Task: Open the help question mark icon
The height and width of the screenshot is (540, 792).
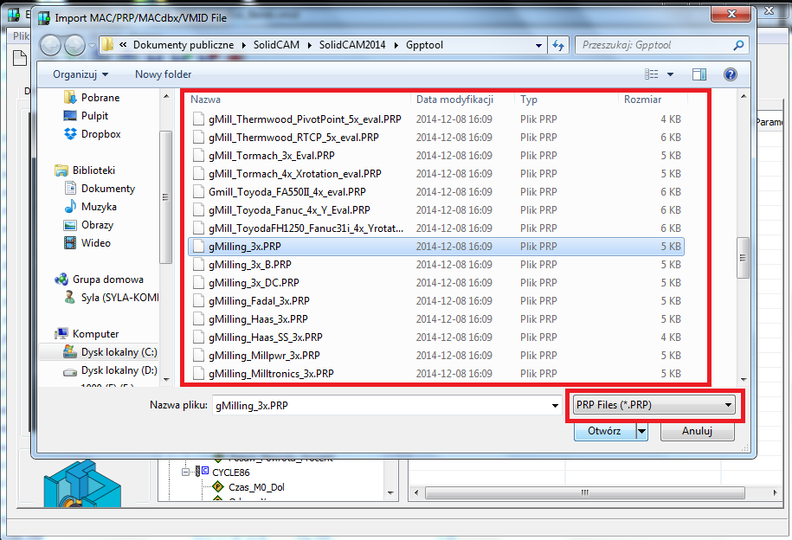Action: pyautogui.click(x=730, y=74)
